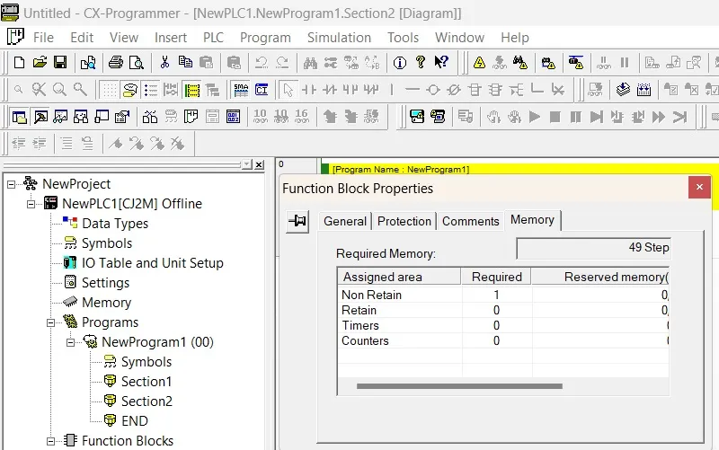Screen dimensions: 719x450
Task: Close the project workspace pane
Action: 259,164
